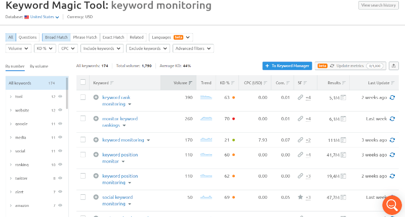Open the Volume filter dropdown

pyautogui.click(x=18, y=48)
